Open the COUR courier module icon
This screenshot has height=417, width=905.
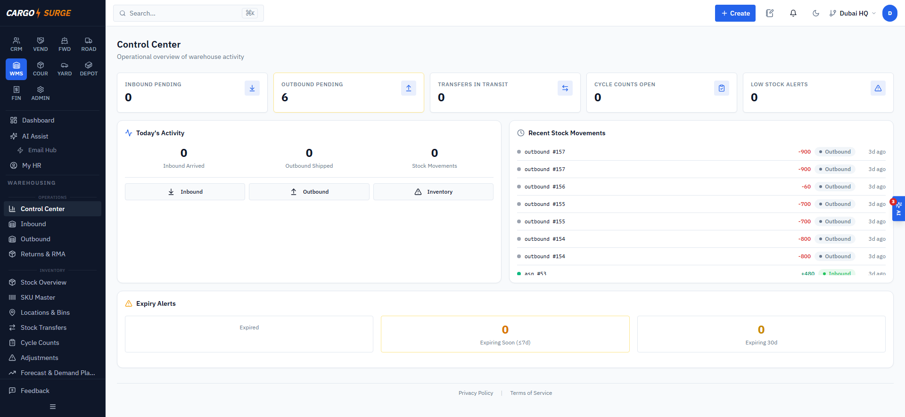click(x=41, y=69)
